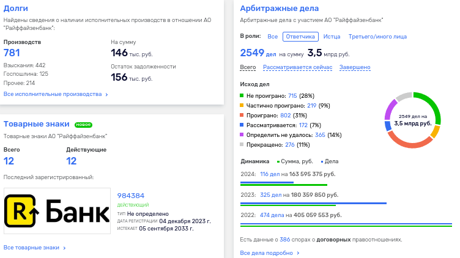Select Третьего/иного лица role filter

[x=377, y=37]
